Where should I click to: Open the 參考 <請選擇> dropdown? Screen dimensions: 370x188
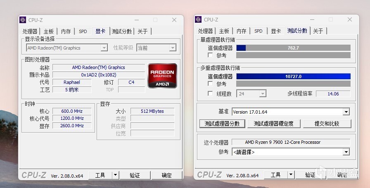point(346,152)
